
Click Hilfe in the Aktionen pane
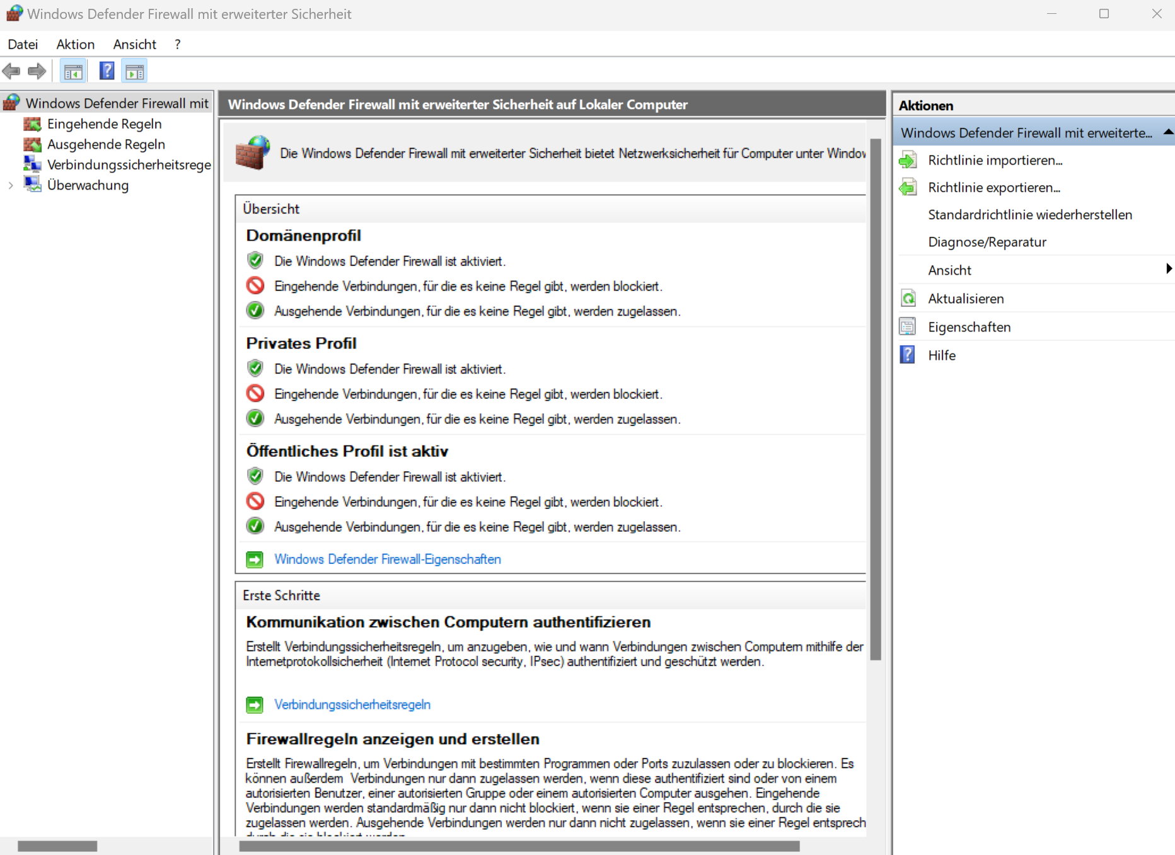tap(942, 355)
